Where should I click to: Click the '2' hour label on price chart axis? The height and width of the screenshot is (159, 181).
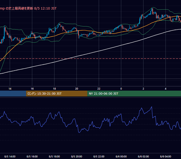pos(143,89)
